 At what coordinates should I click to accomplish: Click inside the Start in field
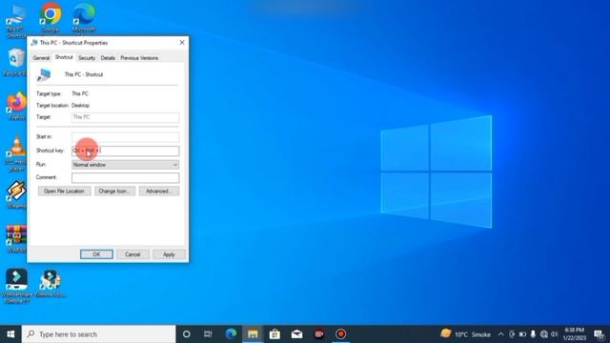point(125,137)
